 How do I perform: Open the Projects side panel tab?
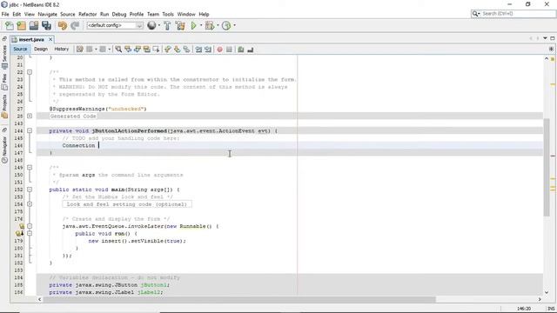tap(4, 106)
